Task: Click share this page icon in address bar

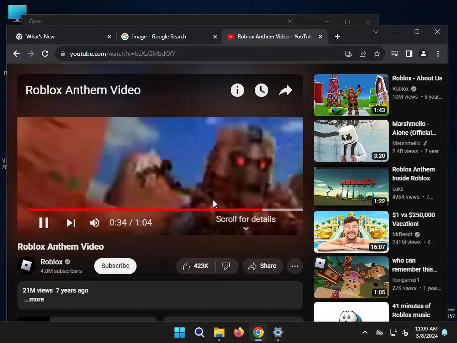Action: pos(362,54)
